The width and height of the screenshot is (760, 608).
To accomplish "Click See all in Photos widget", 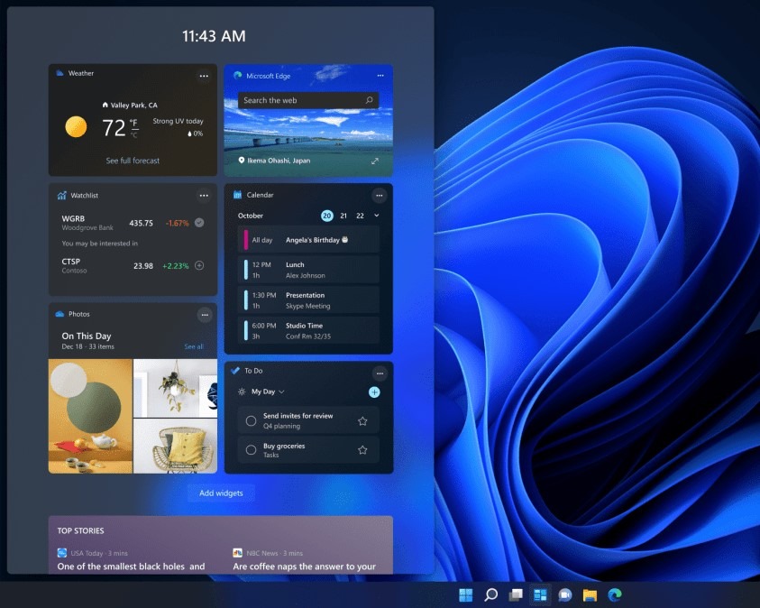I will (x=194, y=346).
